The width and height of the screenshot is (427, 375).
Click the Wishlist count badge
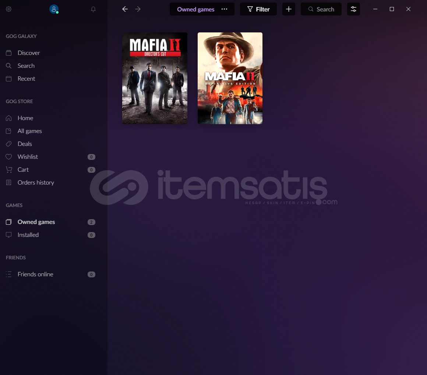[92, 157]
